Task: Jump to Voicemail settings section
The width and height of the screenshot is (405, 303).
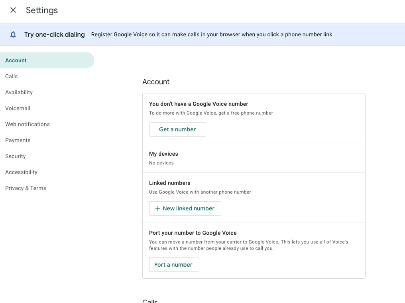Action: coord(18,108)
